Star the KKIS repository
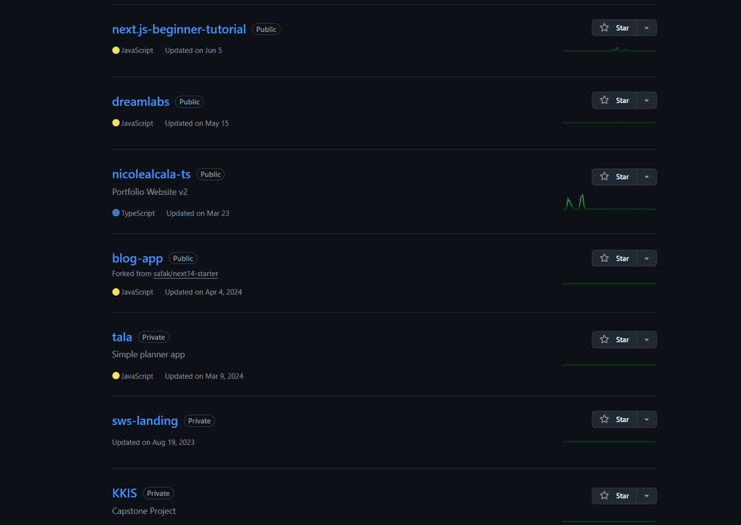Viewport: 741px width, 525px height. (615, 495)
